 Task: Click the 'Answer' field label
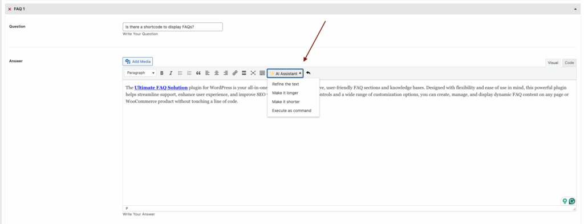[15, 61]
